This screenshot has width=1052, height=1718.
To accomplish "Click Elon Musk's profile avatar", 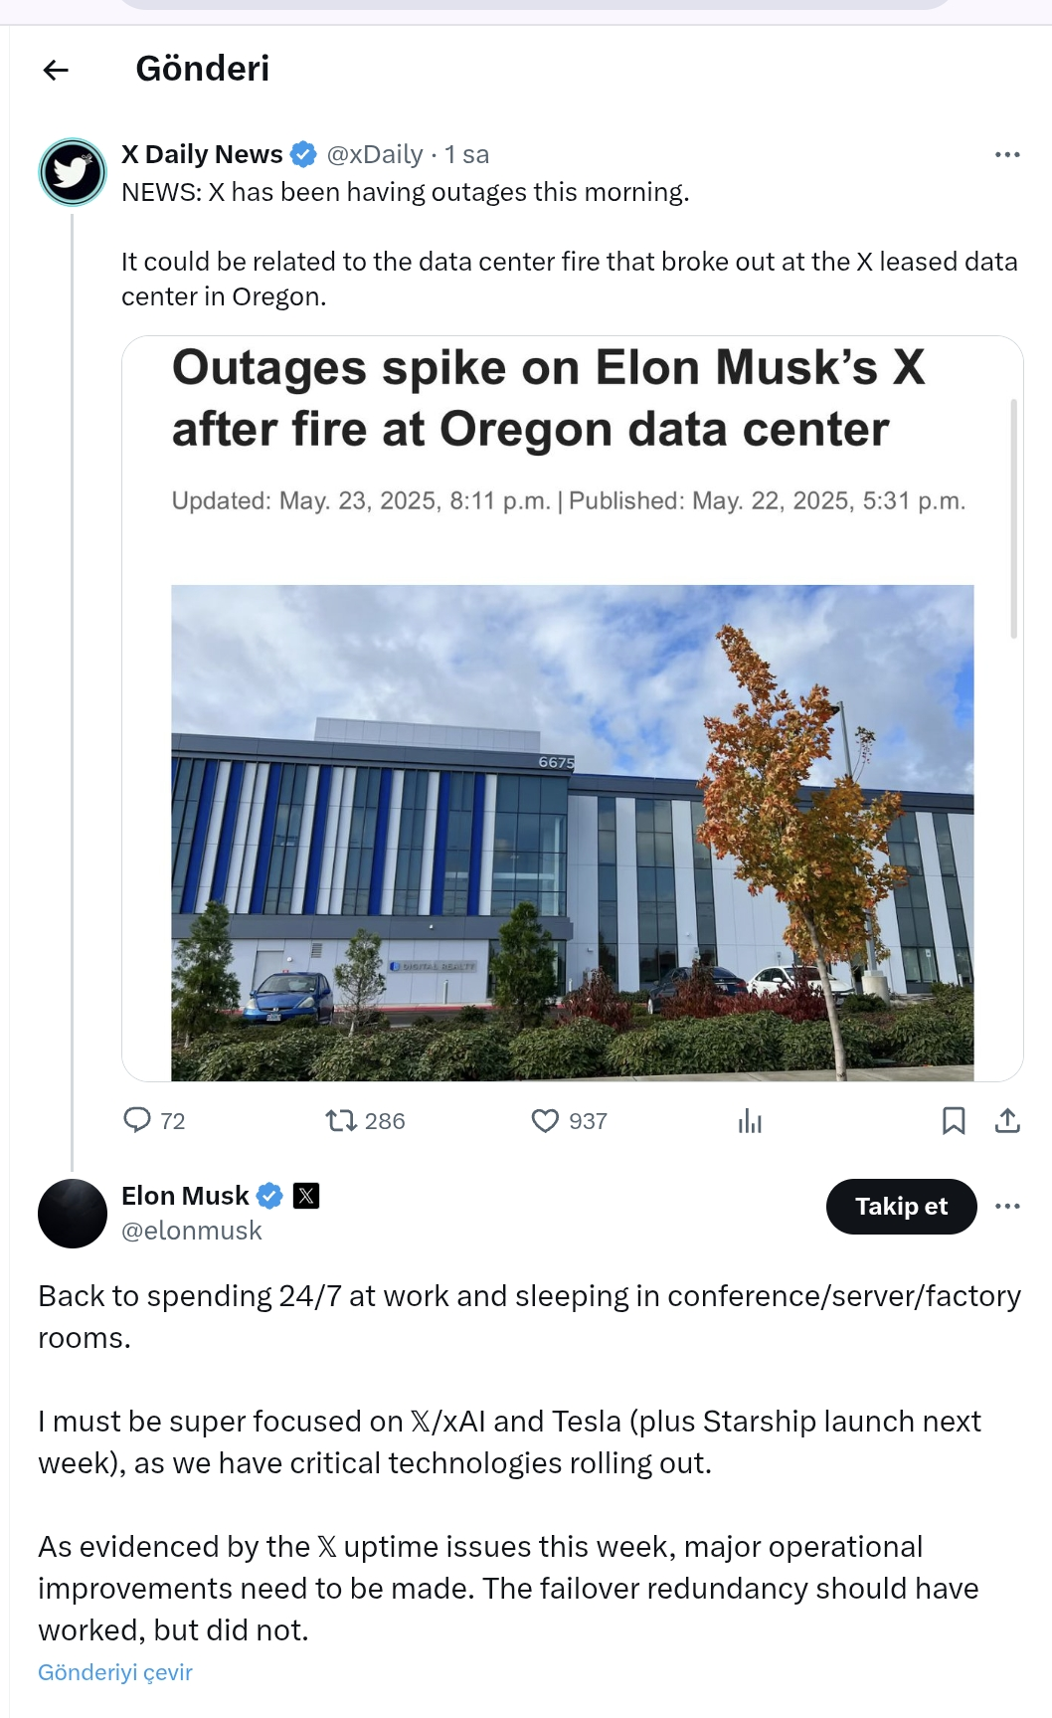I will 73,1214.
